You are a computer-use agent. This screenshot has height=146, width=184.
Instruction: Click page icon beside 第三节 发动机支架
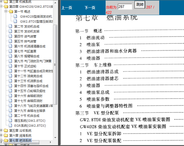[10, 31]
